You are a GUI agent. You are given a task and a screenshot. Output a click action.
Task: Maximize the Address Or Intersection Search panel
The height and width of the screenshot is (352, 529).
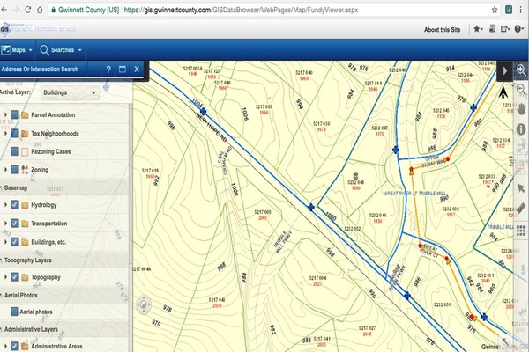123,69
